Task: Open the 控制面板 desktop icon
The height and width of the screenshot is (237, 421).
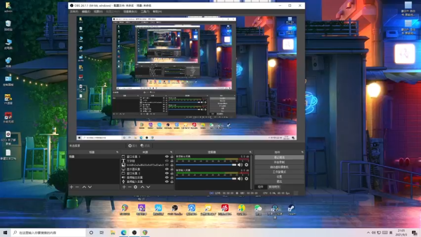Action: [8, 81]
